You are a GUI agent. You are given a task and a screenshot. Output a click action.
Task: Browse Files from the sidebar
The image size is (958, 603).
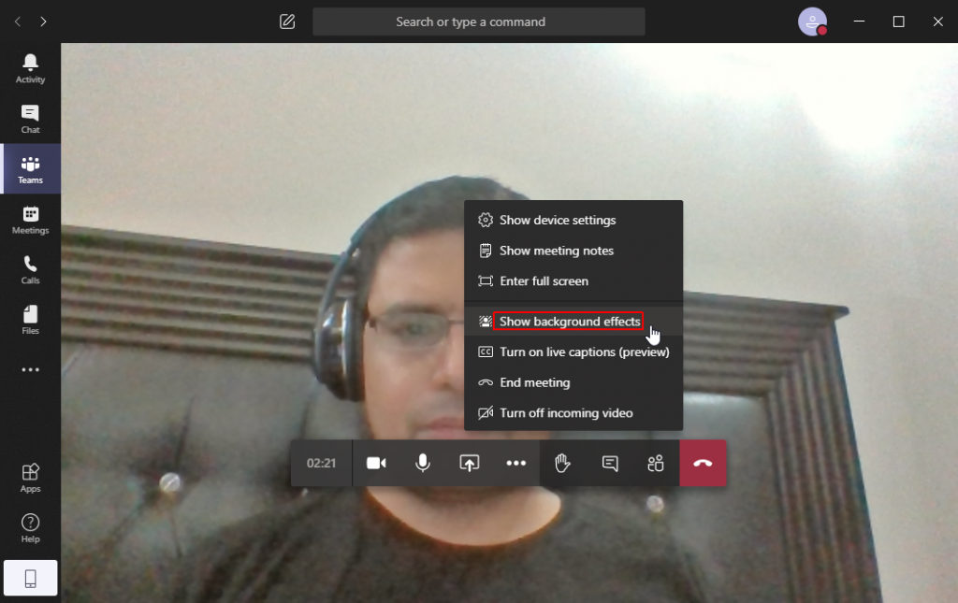pyautogui.click(x=31, y=319)
